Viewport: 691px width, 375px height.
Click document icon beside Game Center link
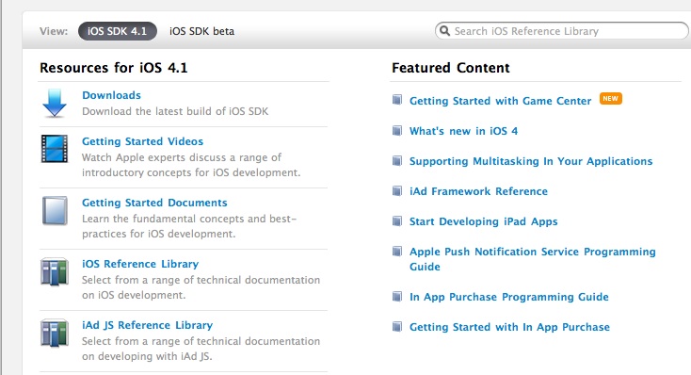[x=397, y=100]
